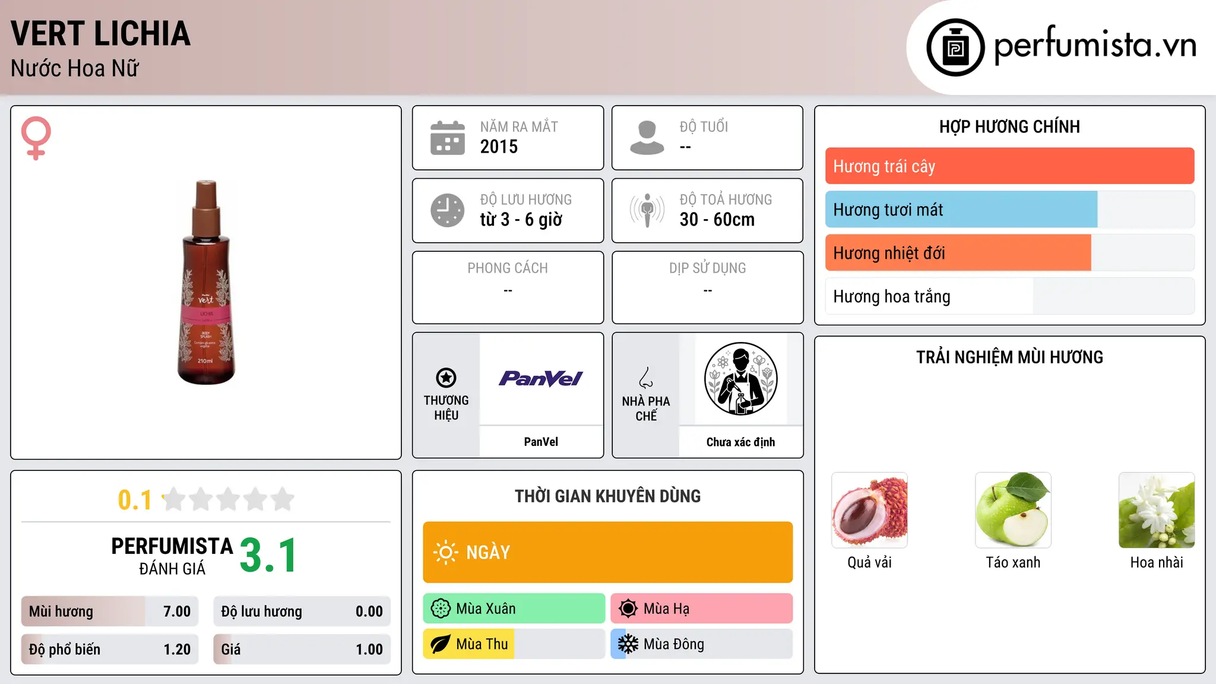
Task: Click the 0.1 user rating number
Action: [x=135, y=500]
